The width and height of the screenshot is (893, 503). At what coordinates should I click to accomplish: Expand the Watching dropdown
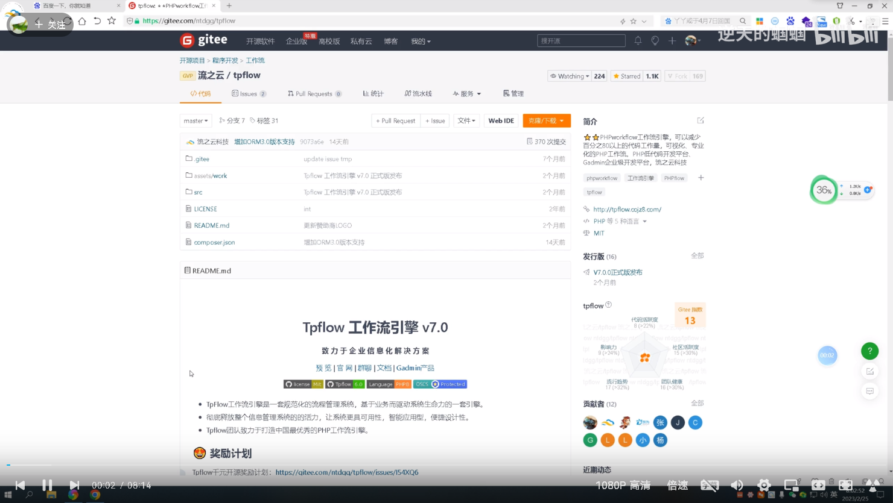pos(569,76)
